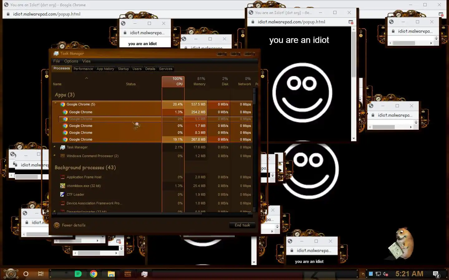Click the Google Chrome (5) group icon

point(63,105)
